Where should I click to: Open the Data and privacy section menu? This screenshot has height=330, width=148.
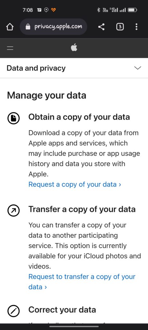[74, 68]
